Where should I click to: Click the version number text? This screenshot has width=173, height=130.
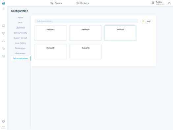pyautogui.click(x=3, y=127)
